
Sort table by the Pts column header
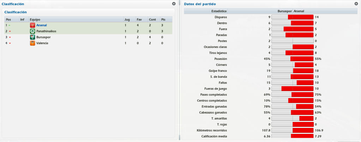point(166,19)
